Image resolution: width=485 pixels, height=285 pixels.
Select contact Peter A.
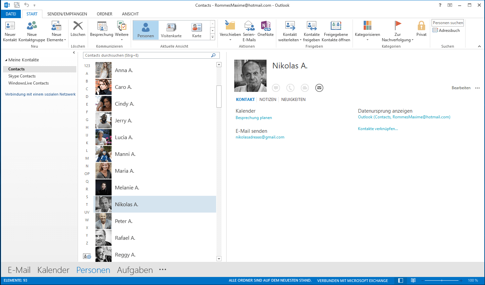[x=155, y=221]
